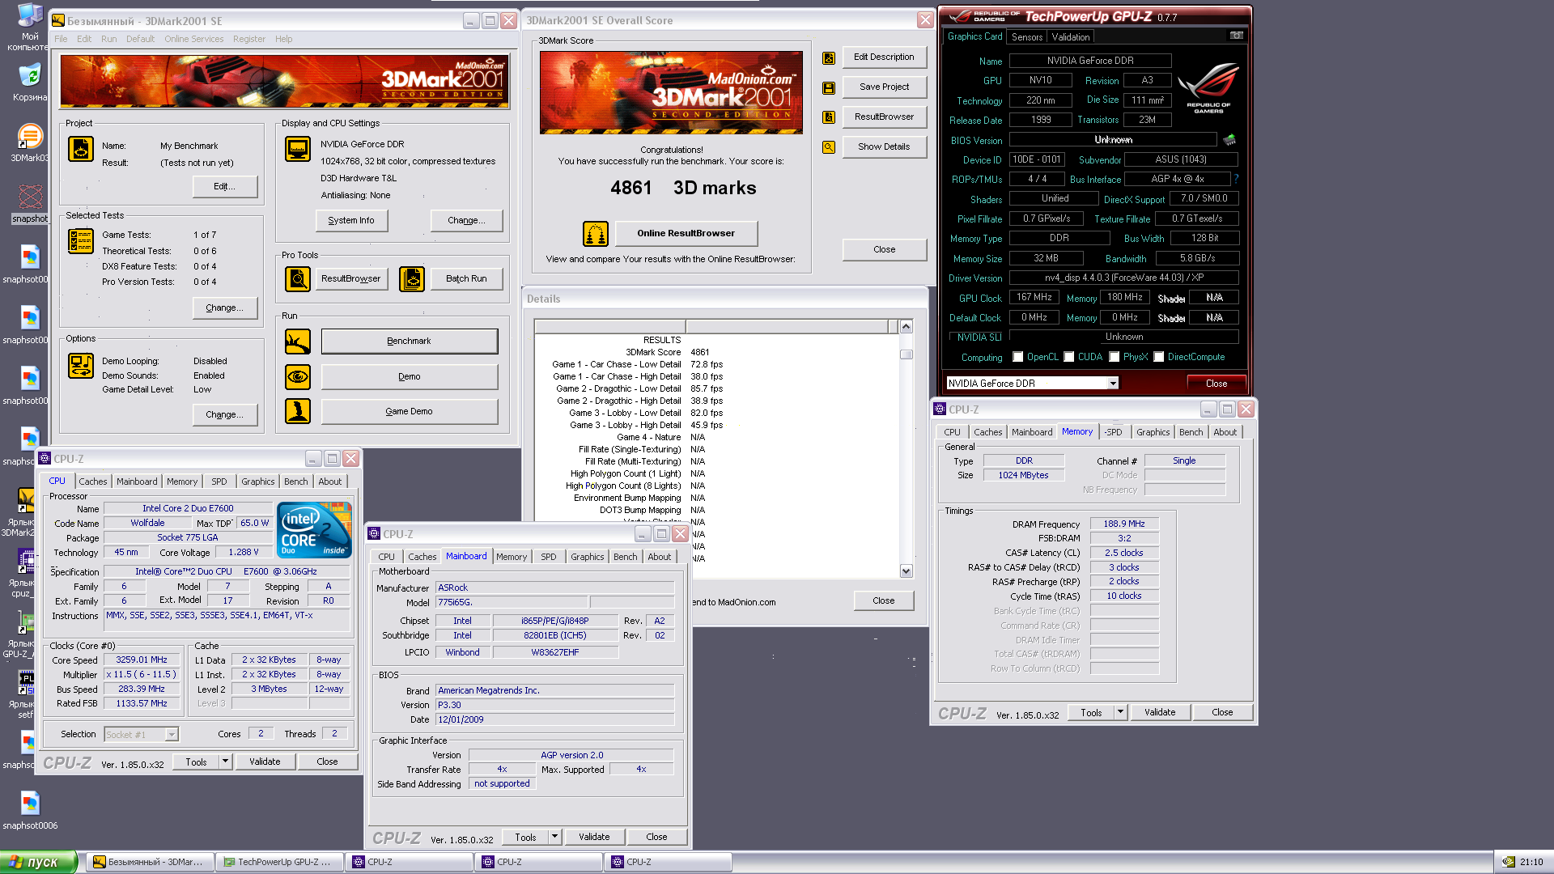Image resolution: width=1554 pixels, height=874 pixels.
Task: Click the Name field in GPU-Z
Action: click(1089, 61)
